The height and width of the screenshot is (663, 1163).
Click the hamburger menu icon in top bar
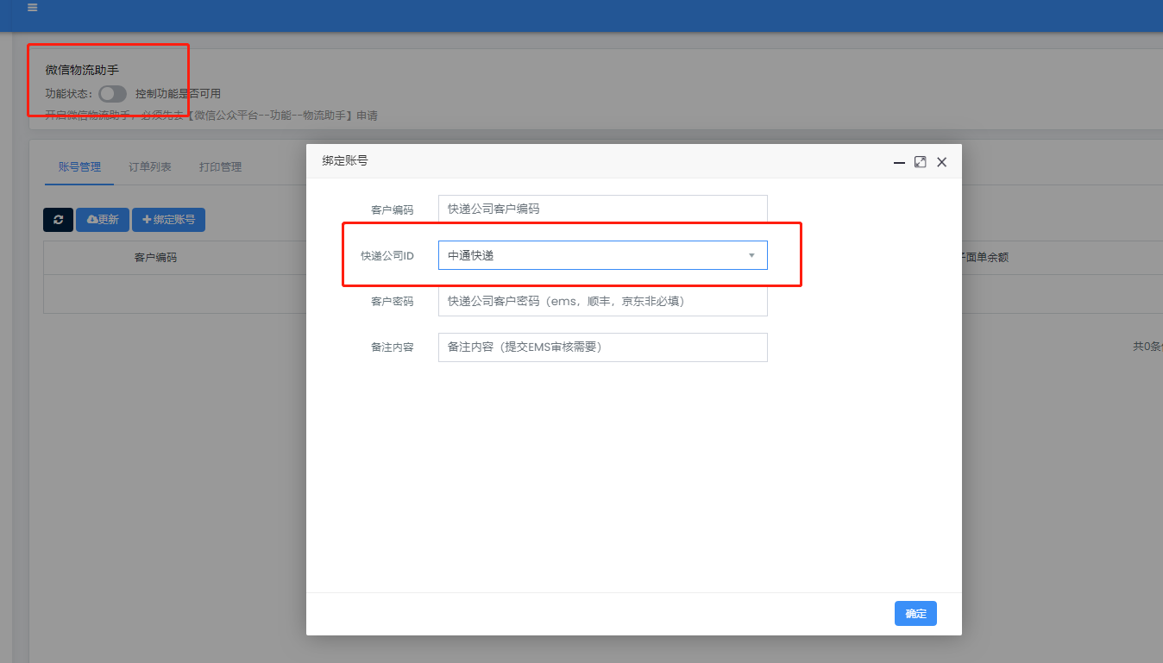pos(33,8)
